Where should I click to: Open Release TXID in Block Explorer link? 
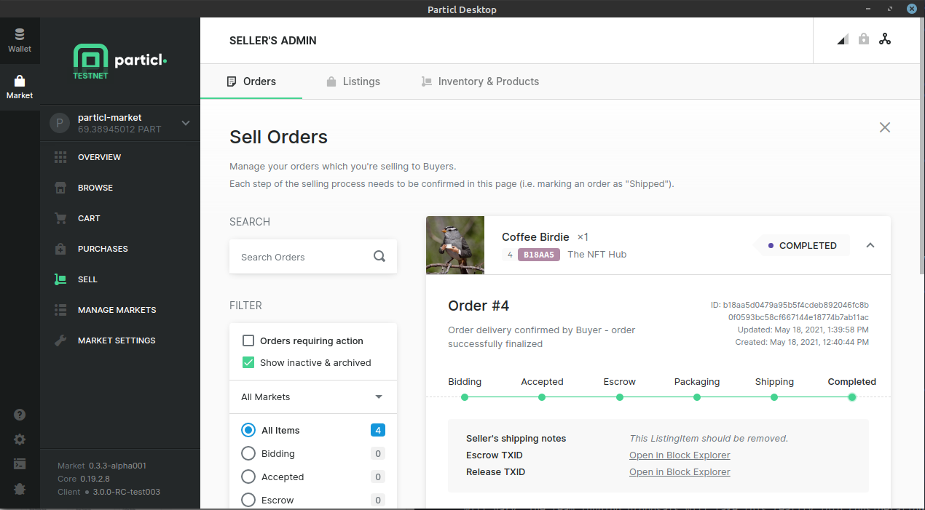680,472
